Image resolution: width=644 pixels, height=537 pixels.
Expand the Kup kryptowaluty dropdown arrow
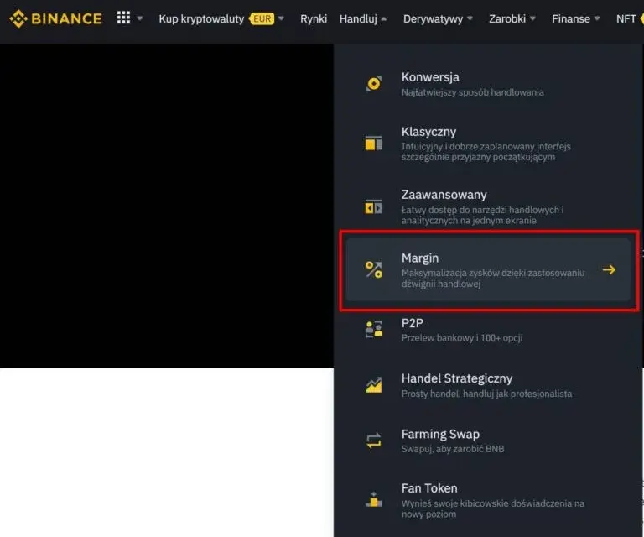282,18
